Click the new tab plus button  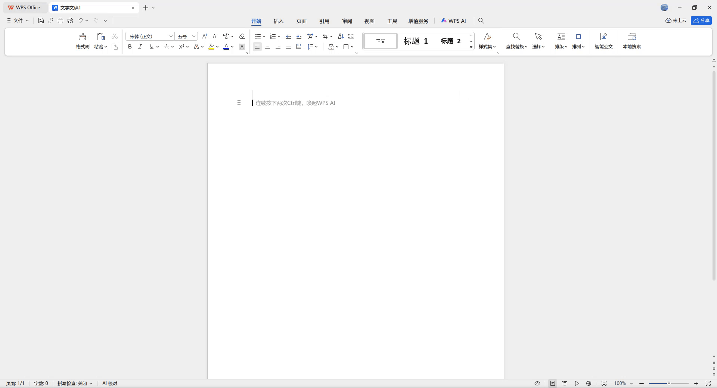(146, 7)
